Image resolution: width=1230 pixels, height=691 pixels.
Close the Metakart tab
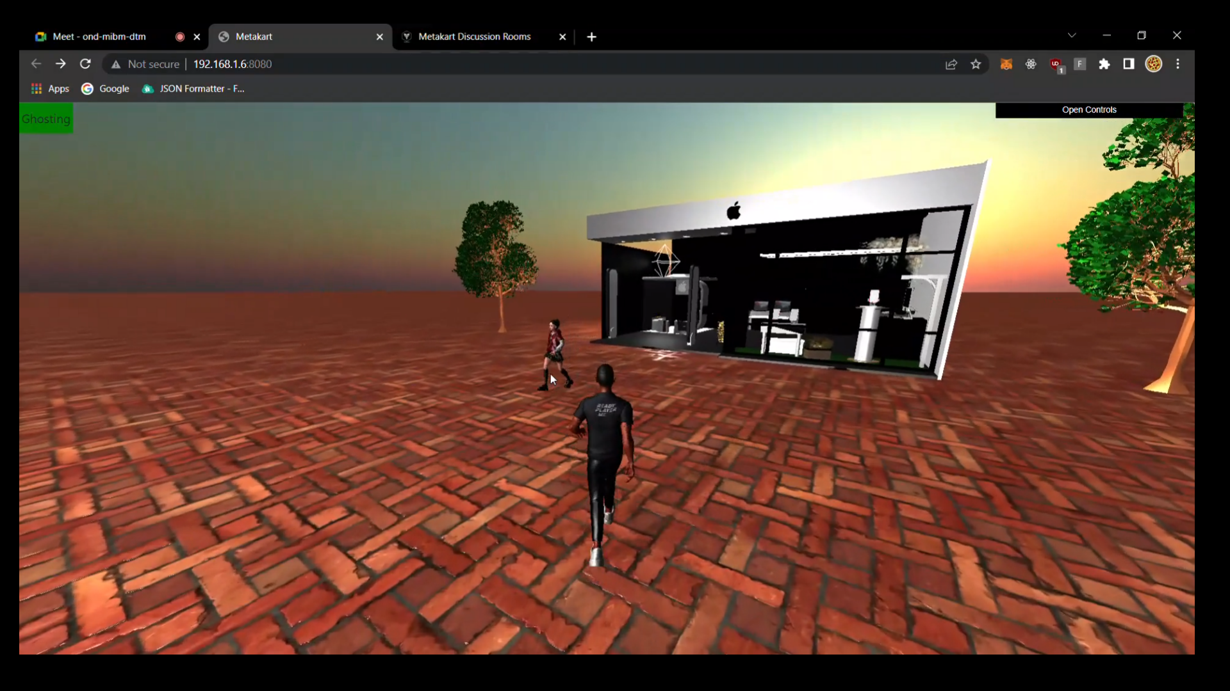pyautogui.click(x=380, y=37)
